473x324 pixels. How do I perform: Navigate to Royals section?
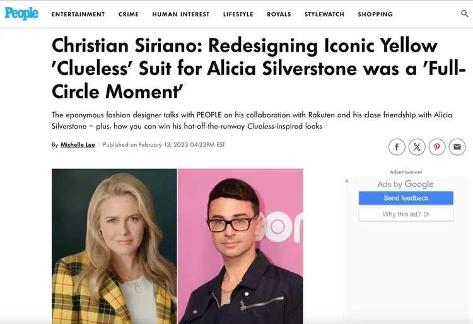pyautogui.click(x=279, y=14)
